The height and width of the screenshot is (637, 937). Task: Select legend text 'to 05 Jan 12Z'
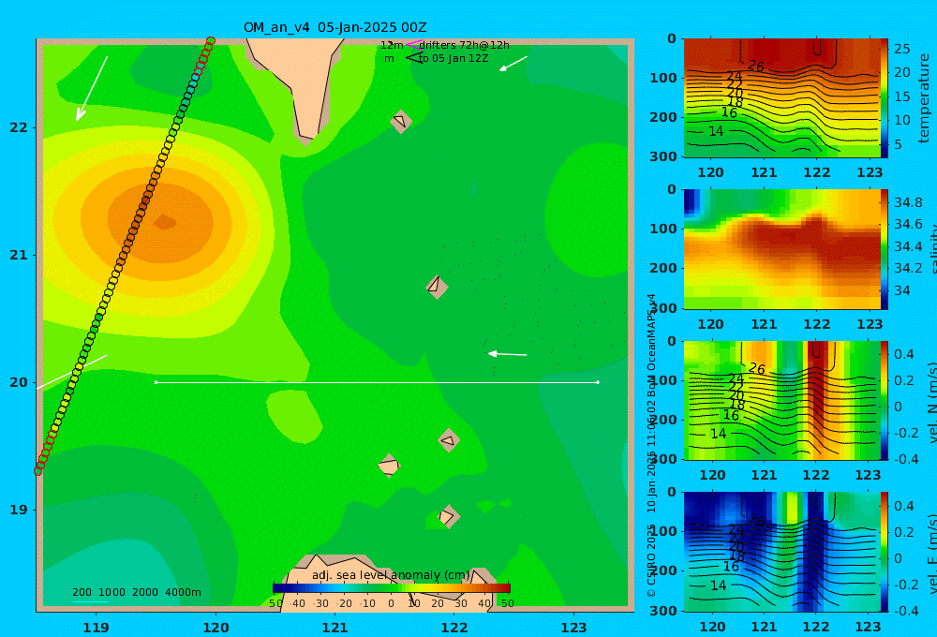tap(454, 59)
